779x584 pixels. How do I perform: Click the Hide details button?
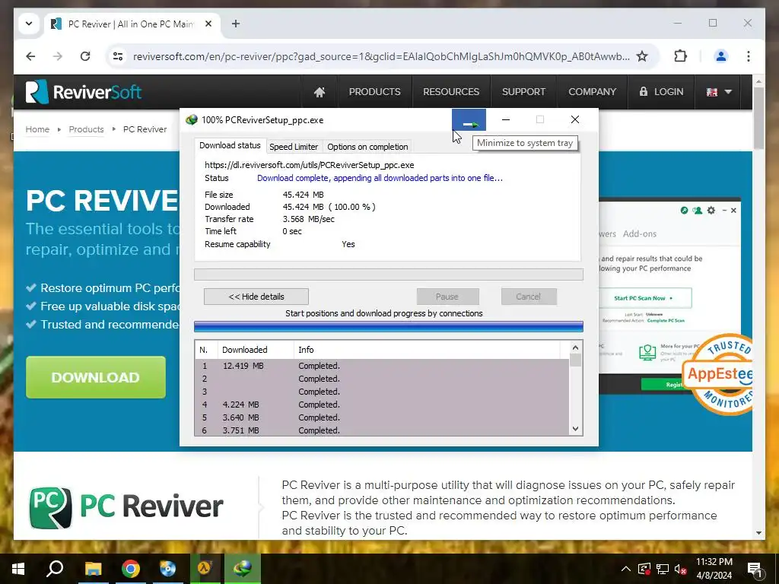pyautogui.click(x=256, y=297)
